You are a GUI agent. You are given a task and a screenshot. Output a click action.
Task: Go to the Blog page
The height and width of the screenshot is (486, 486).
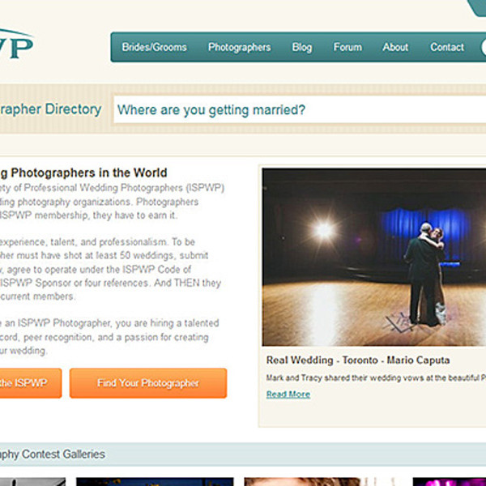302,47
